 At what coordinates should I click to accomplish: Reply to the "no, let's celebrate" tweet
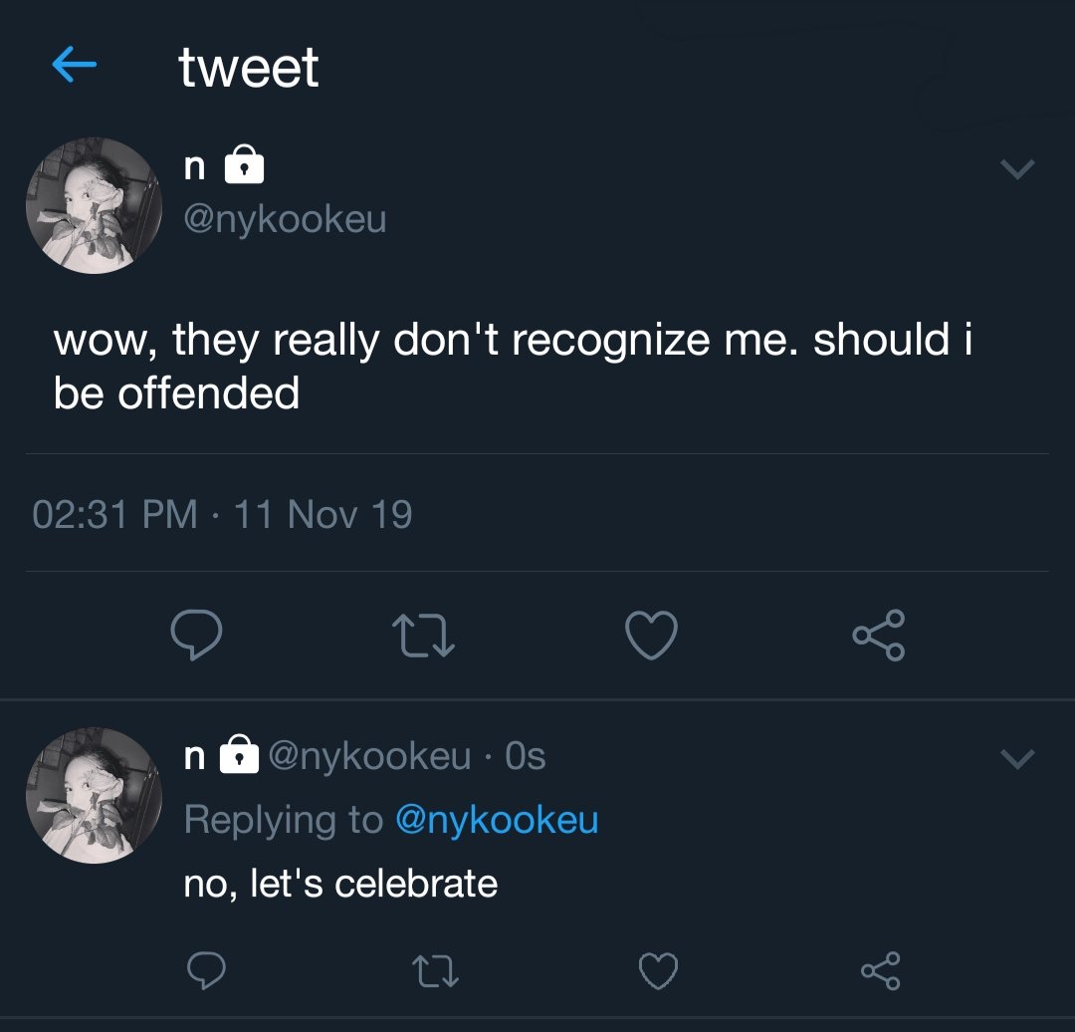[x=206, y=968]
